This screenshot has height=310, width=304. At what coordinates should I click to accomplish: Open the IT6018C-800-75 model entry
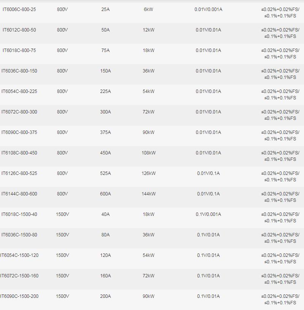pos(19,50)
